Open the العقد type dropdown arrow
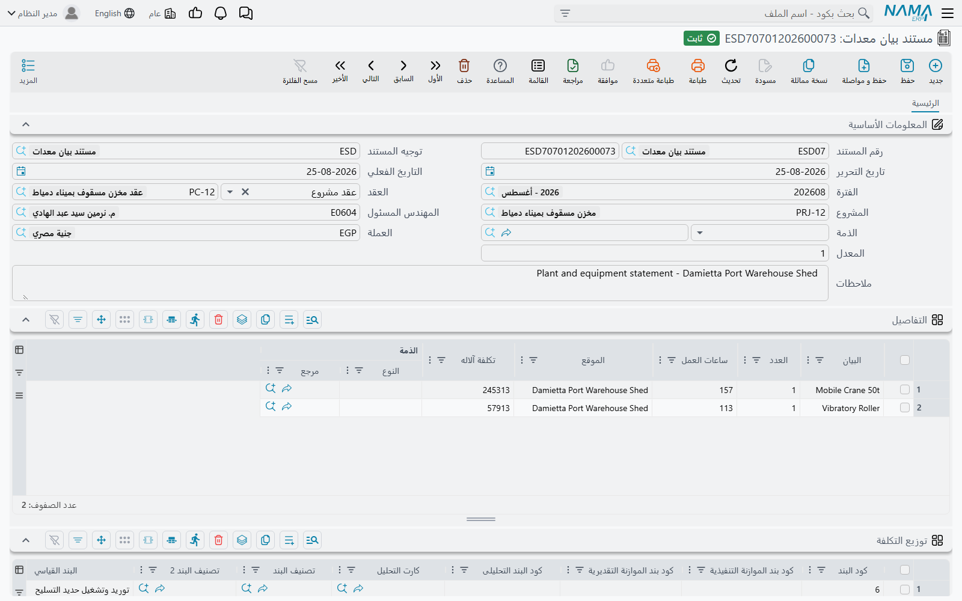 coord(230,192)
